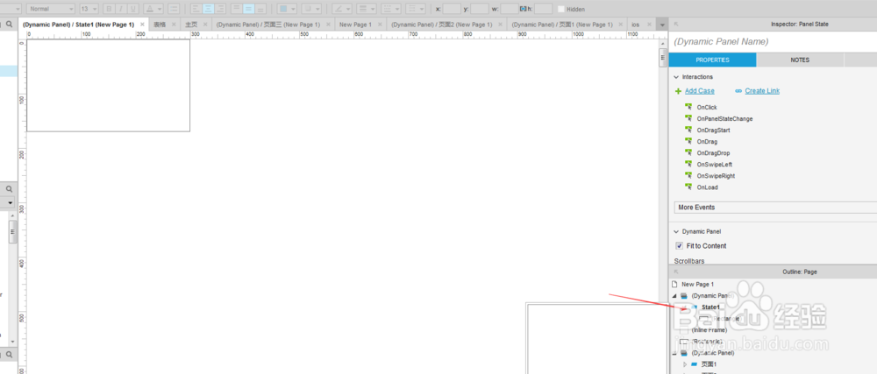Toggle italic formatting in the toolbar
Screen dimensions: 877x374
point(121,9)
